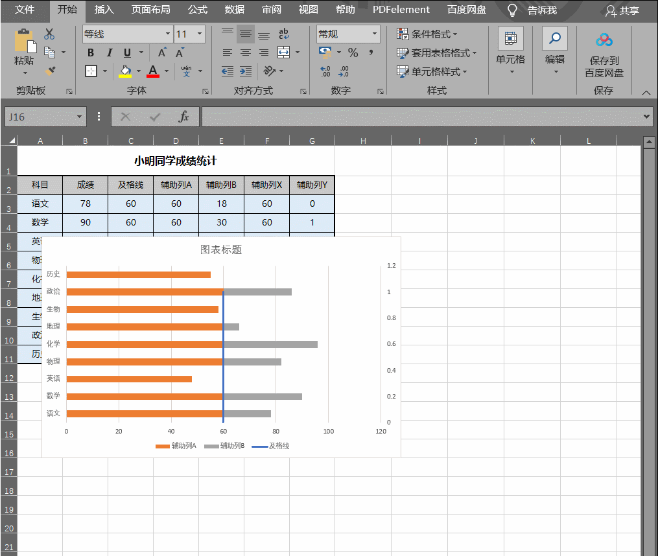This screenshot has height=556, width=658.
Task: Collapse the ribbon with the caret
Action: click(646, 93)
